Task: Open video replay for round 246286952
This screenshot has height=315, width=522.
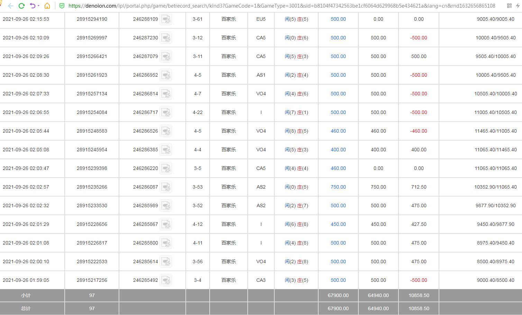Action: [166, 75]
